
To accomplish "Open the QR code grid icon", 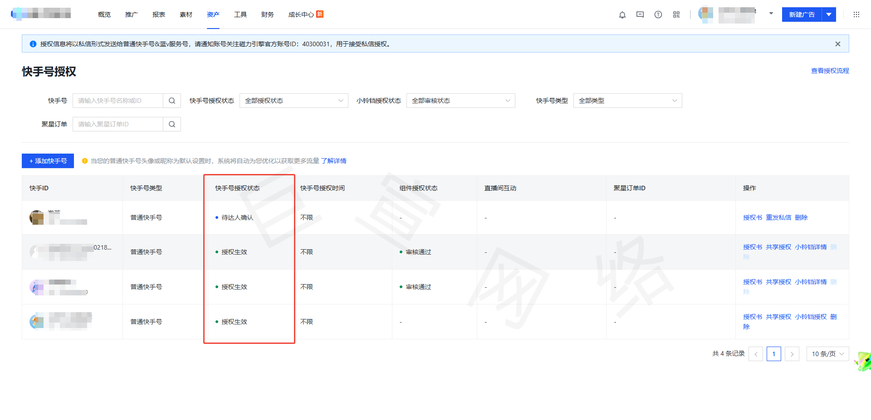I will click(x=676, y=15).
